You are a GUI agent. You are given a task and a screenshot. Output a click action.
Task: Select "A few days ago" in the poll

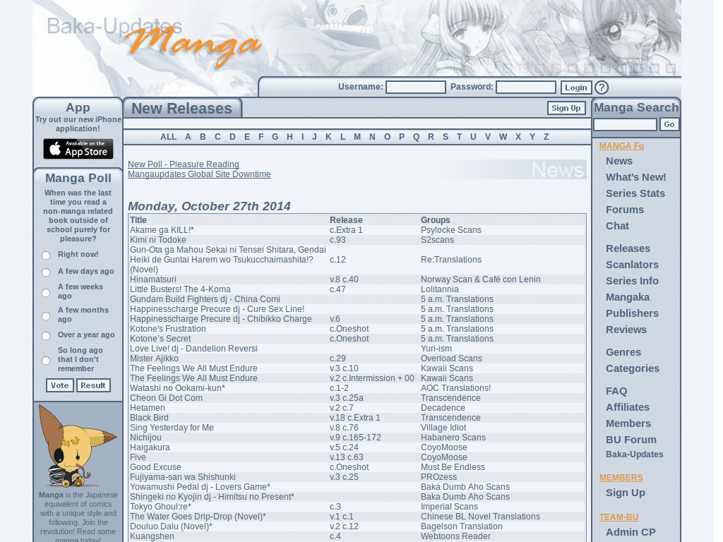[45, 271]
